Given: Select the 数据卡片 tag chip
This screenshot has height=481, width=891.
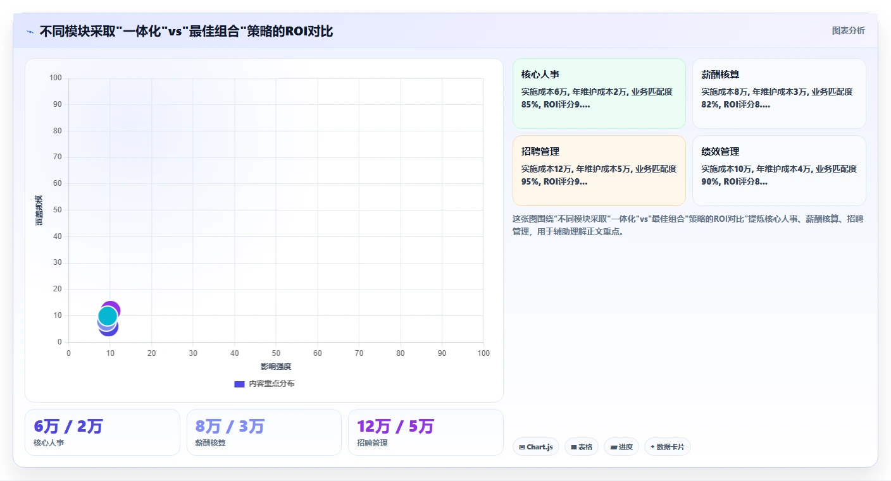Looking at the screenshot, I should pyautogui.click(x=667, y=447).
